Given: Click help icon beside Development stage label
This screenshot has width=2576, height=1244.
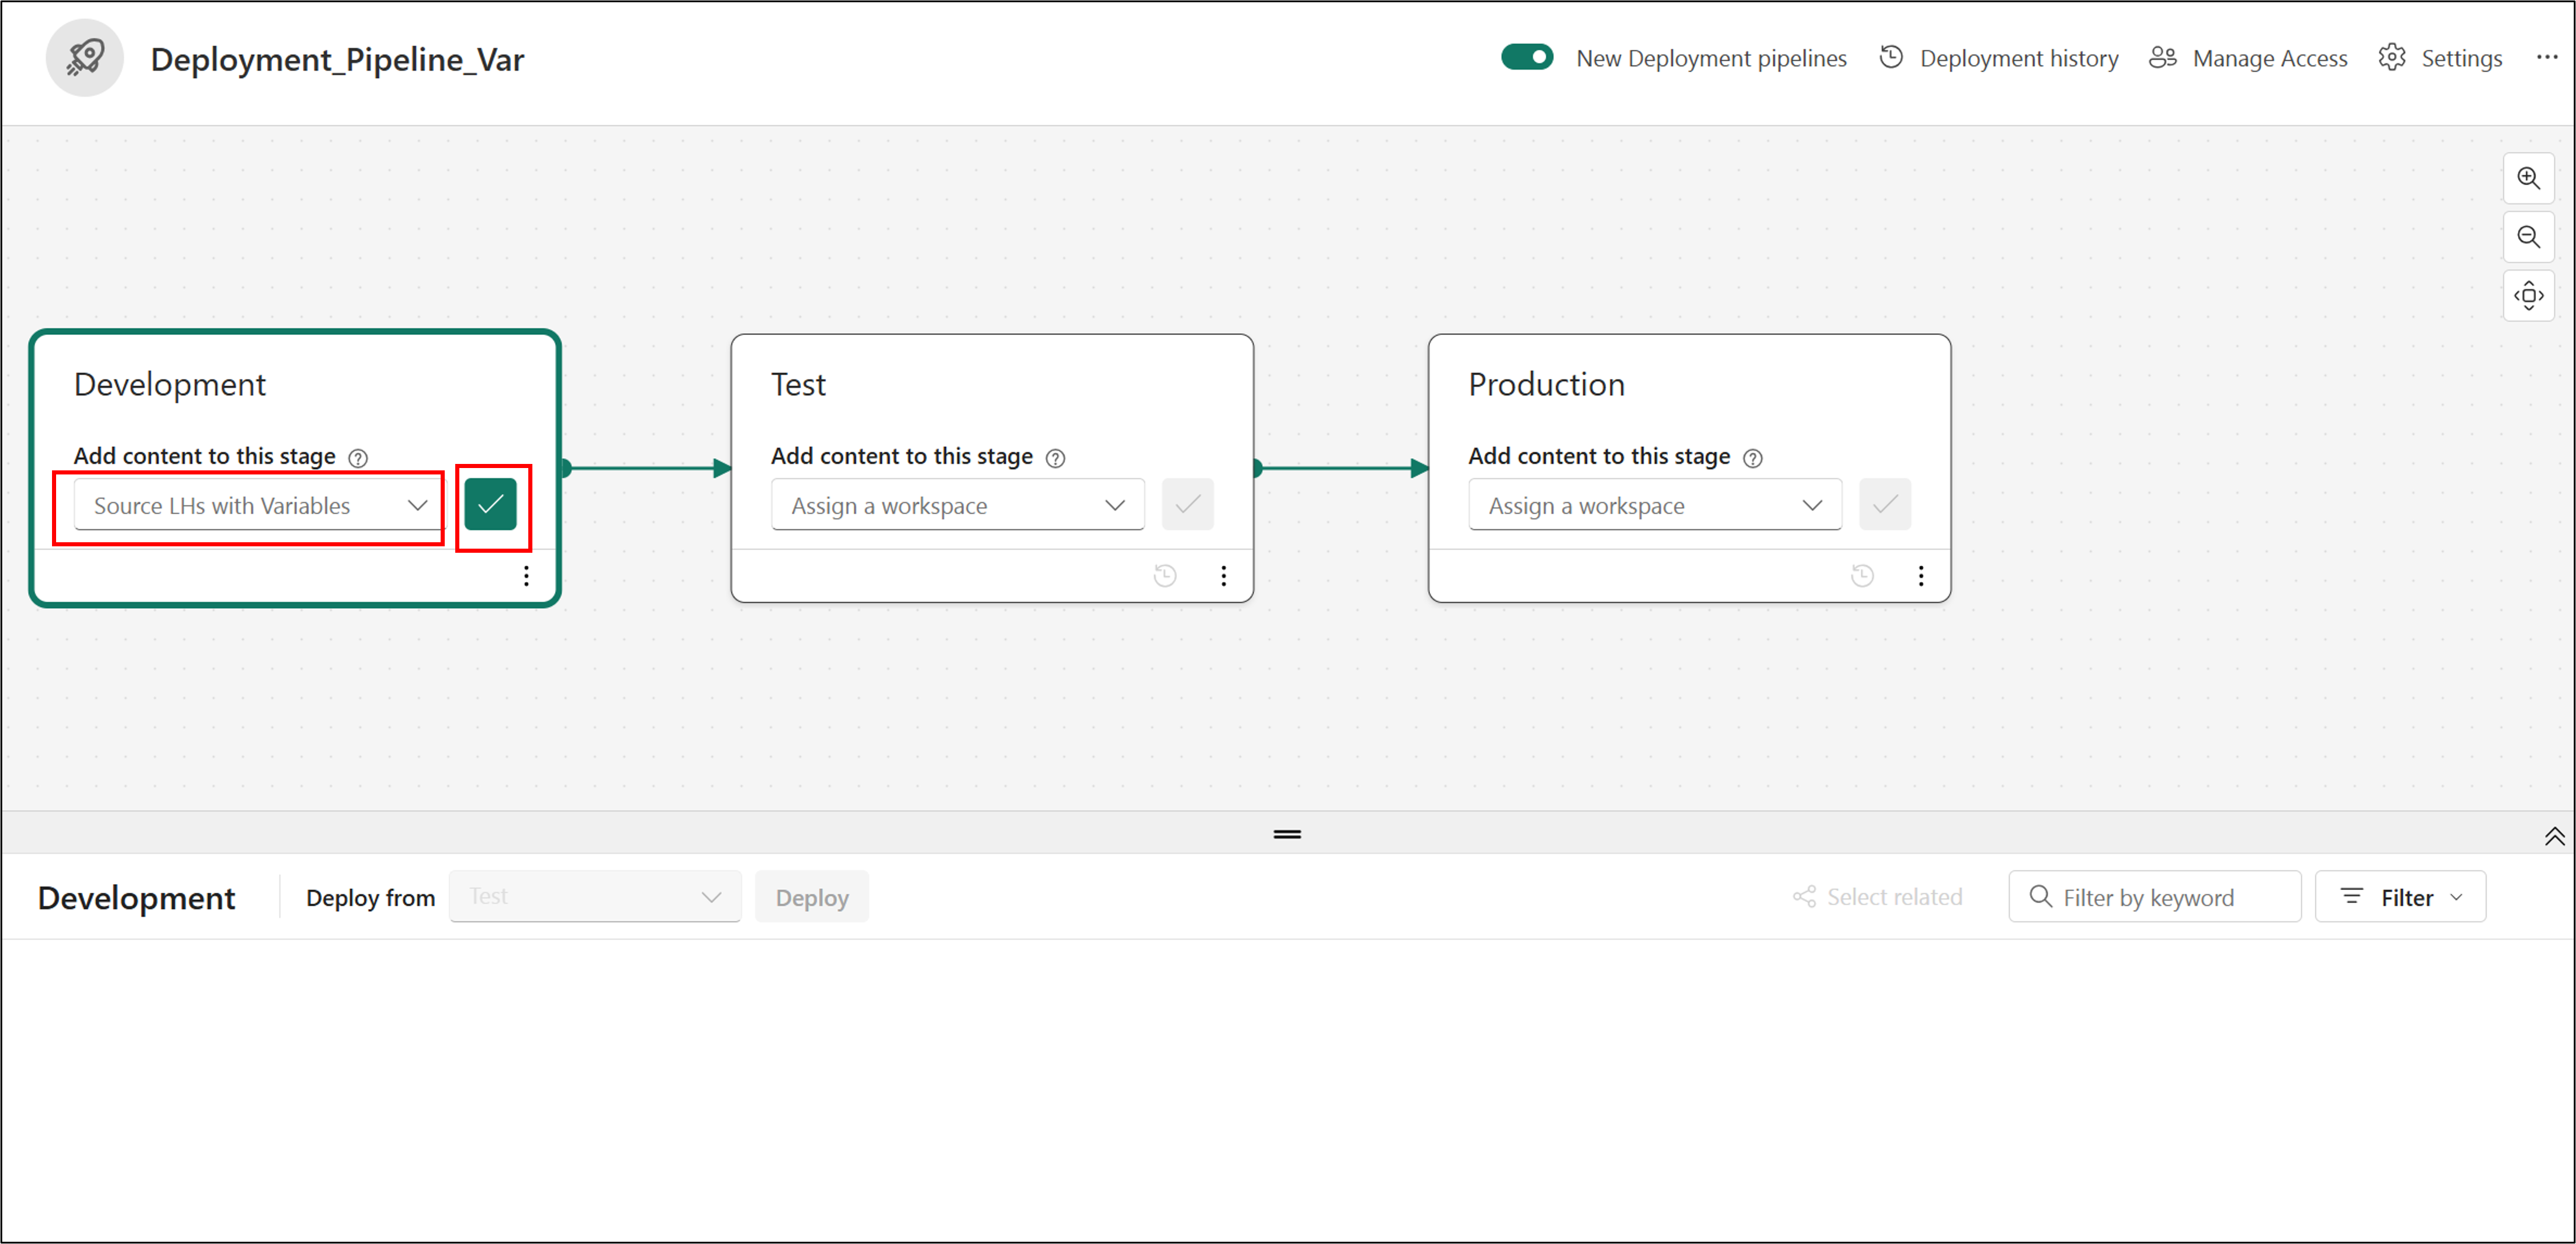Looking at the screenshot, I should coord(358,458).
